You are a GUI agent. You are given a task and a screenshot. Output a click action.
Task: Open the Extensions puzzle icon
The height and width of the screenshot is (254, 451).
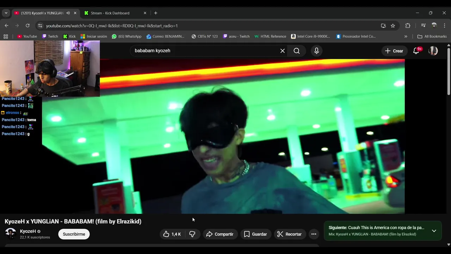coord(408,26)
